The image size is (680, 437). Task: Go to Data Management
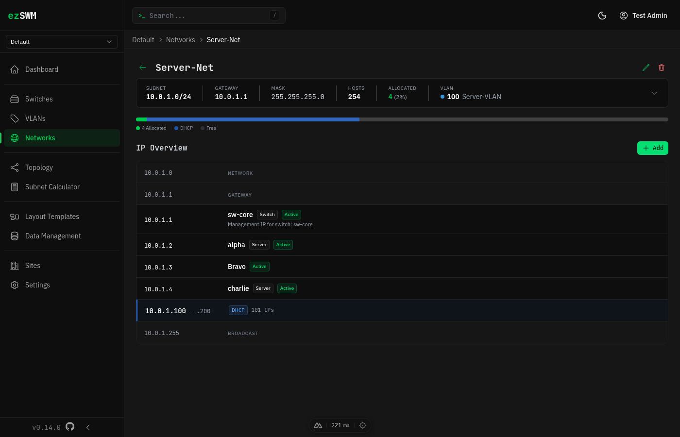(62, 236)
